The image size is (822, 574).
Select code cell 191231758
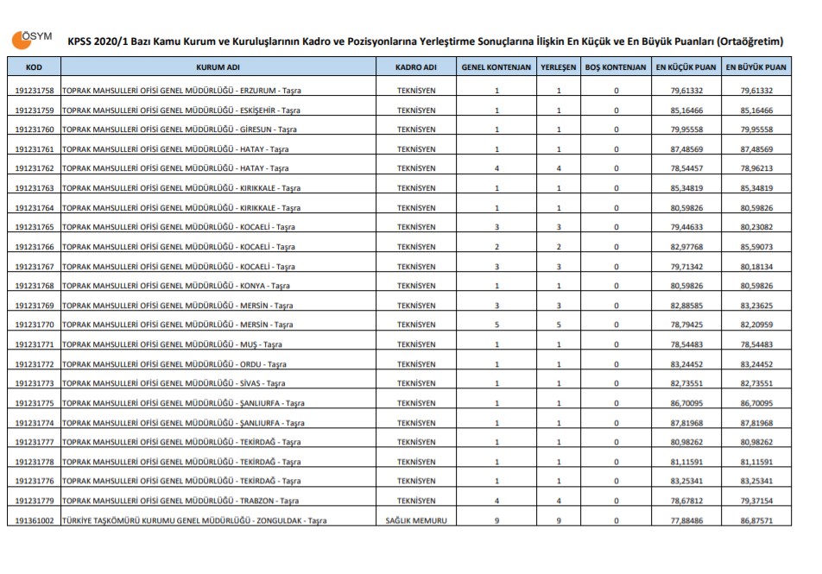(x=35, y=91)
